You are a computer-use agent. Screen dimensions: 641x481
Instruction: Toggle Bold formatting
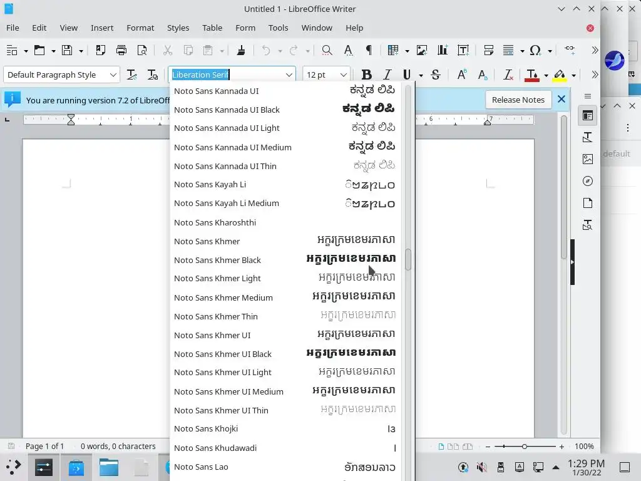(x=366, y=75)
